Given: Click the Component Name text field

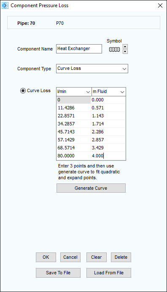Looking at the screenshot, I should click(79, 49).
